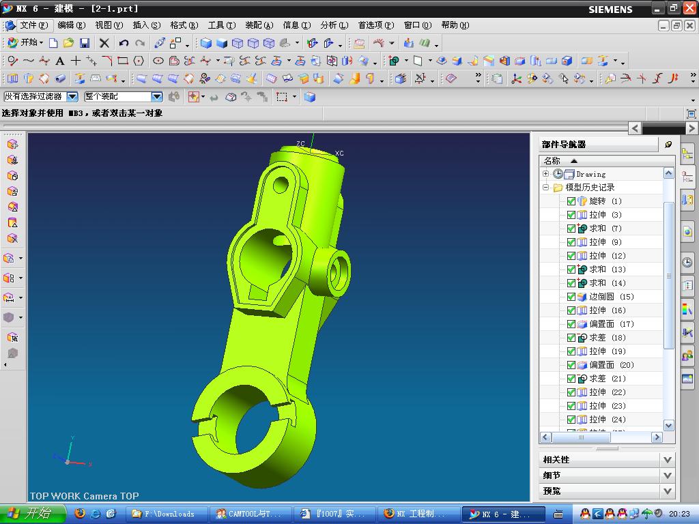Expand the 相关性 panel
This screenshot has width=699, height=524.
[x=668, y=460]
